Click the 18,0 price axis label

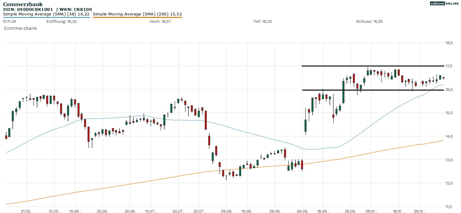449,43
